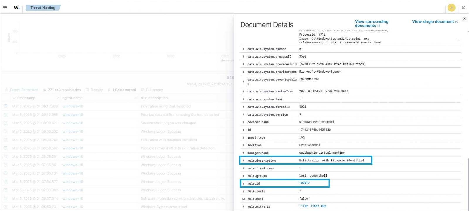Inspect the Windows System error event row
Screen dimensions: 469x211
point(5,207)
